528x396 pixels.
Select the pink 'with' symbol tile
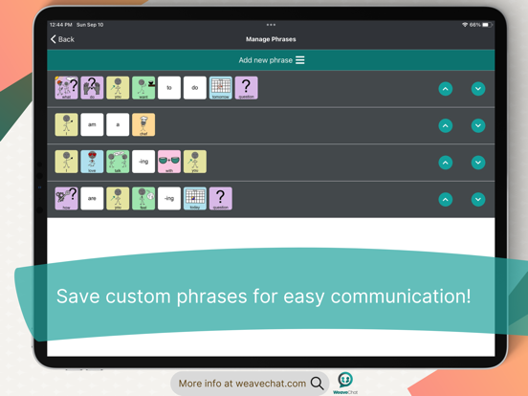coord(169,162)
